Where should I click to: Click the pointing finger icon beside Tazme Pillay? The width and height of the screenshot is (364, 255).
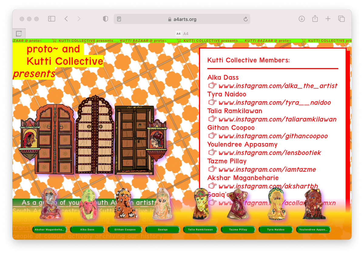[x=212, y=169]
